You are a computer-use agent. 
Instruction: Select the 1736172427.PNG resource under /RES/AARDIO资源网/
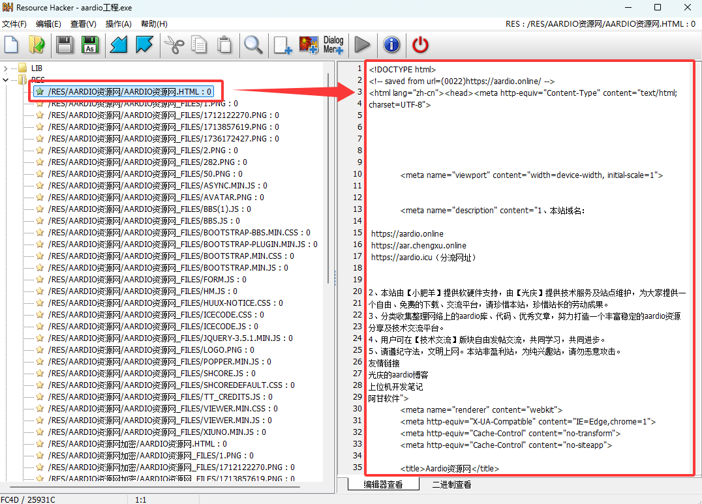point(163,139)
